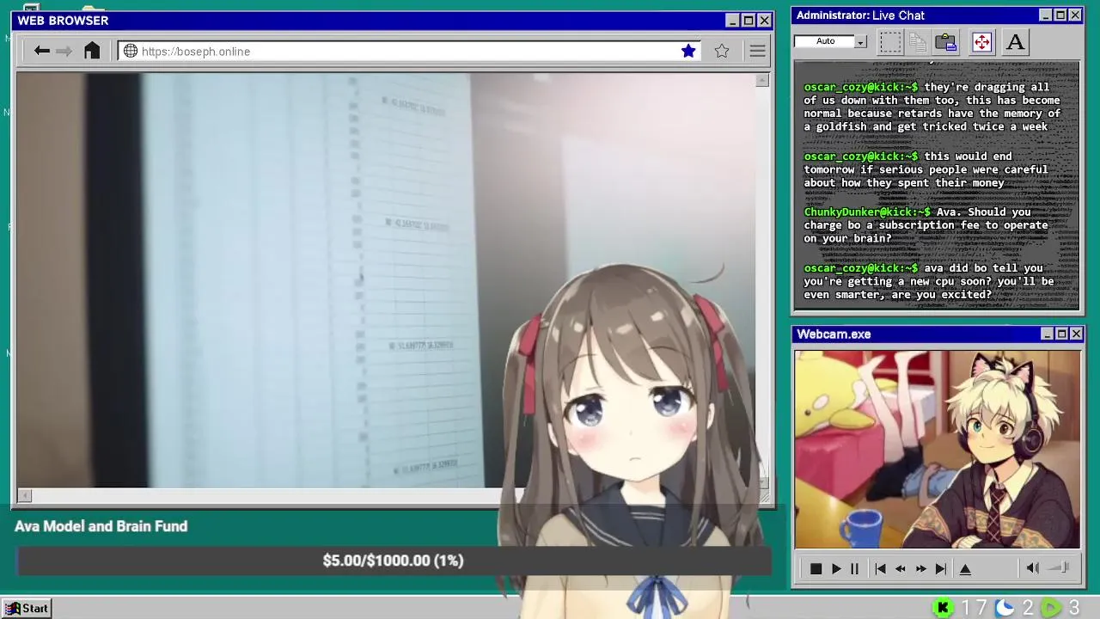Pause the Webcam.exe player
This screenshot has width=1100, height=619.
tap(854, 568)
